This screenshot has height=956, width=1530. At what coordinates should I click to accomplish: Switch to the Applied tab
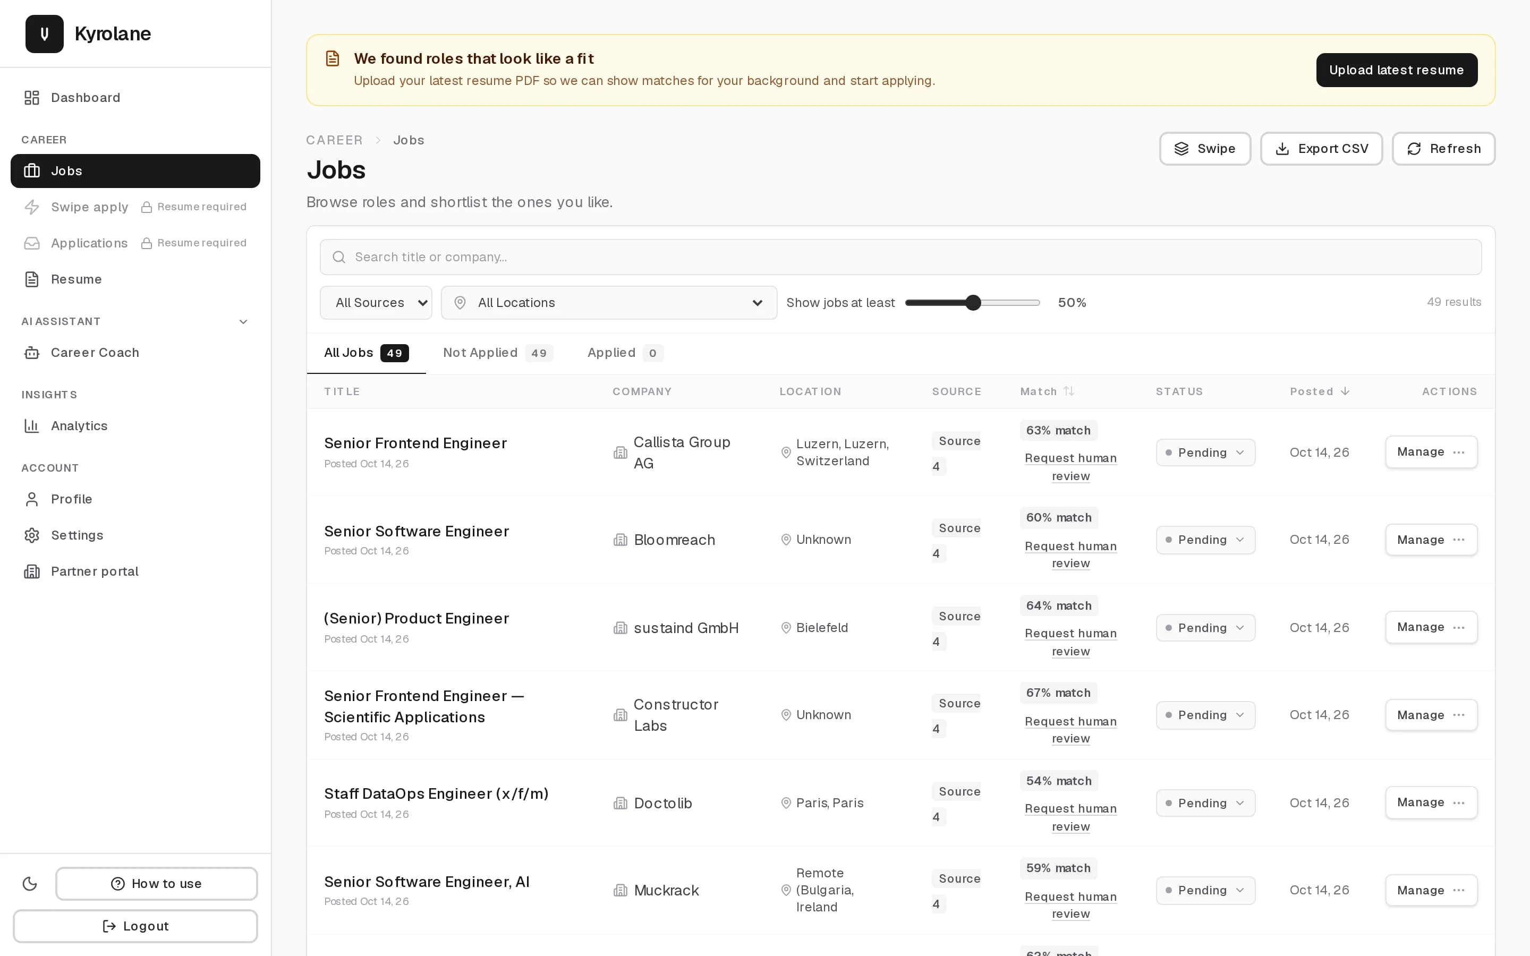[x=625, y=353]
